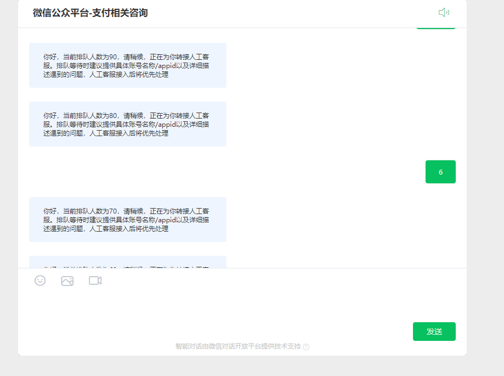Image resolution: width=504 pixels, height=376 pixels.
Task: Click the title 微信公众平台-支付相关咨询
Action: point(90,13)
